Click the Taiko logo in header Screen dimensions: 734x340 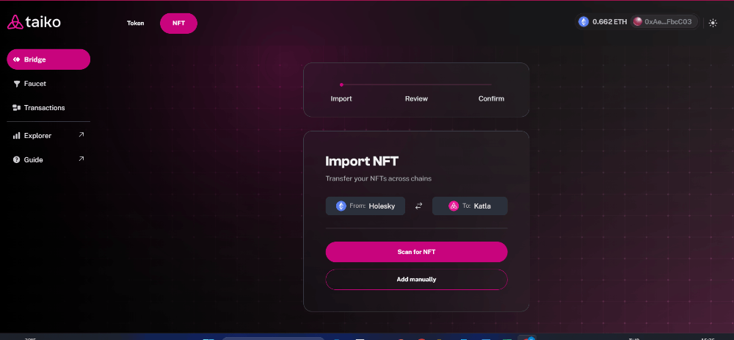[34, 23]
